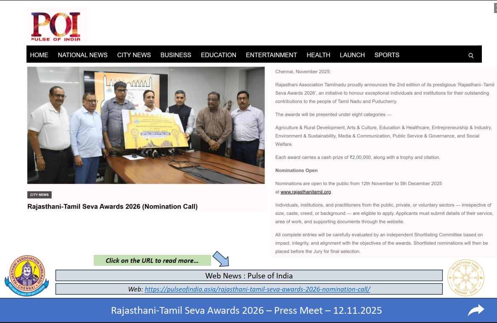497x323 pixels.
Task: Click the white share arrow icon
Action: click(x=476, y=310)
